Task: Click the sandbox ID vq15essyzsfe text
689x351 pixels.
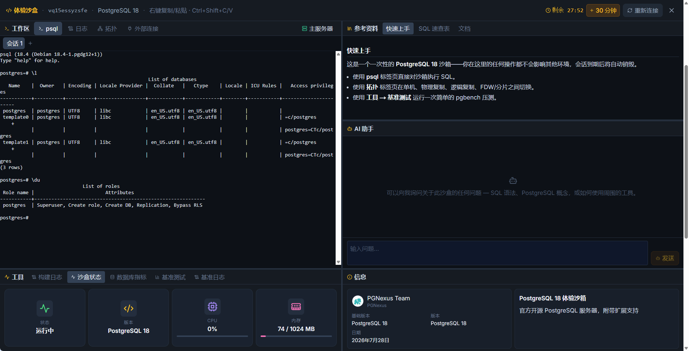Action: tap(68, 10)
